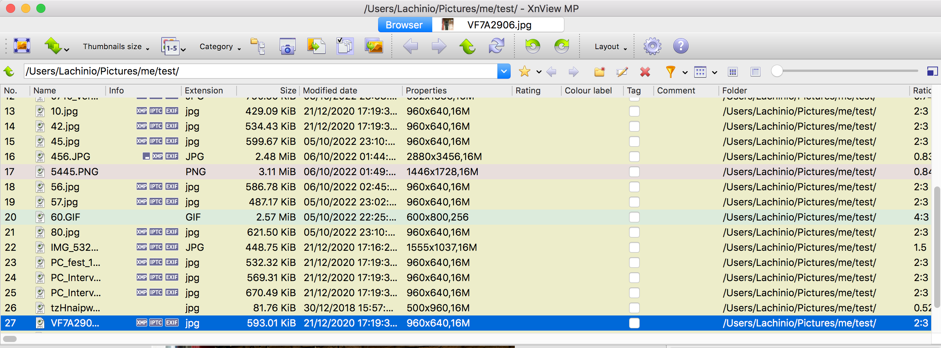This screenshot has height=348, width=941.
Task: Refresh the file list
Action: point(496,46)
